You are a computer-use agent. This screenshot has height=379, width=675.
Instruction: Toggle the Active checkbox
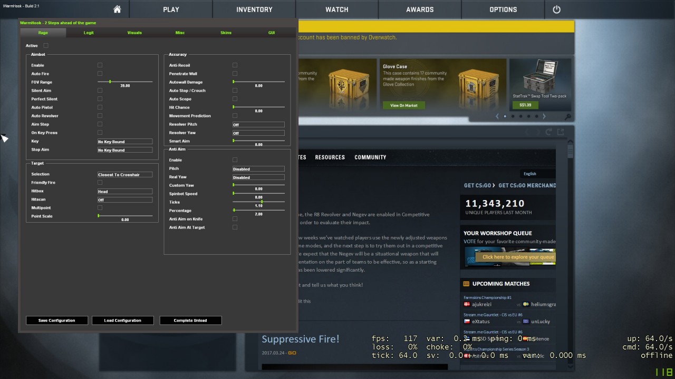click(x=46, y=46)
